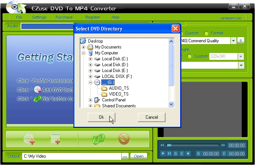This screenshot has height=165, width=255.
Task: Expand the Control Panel node
Action: point(90,100)
